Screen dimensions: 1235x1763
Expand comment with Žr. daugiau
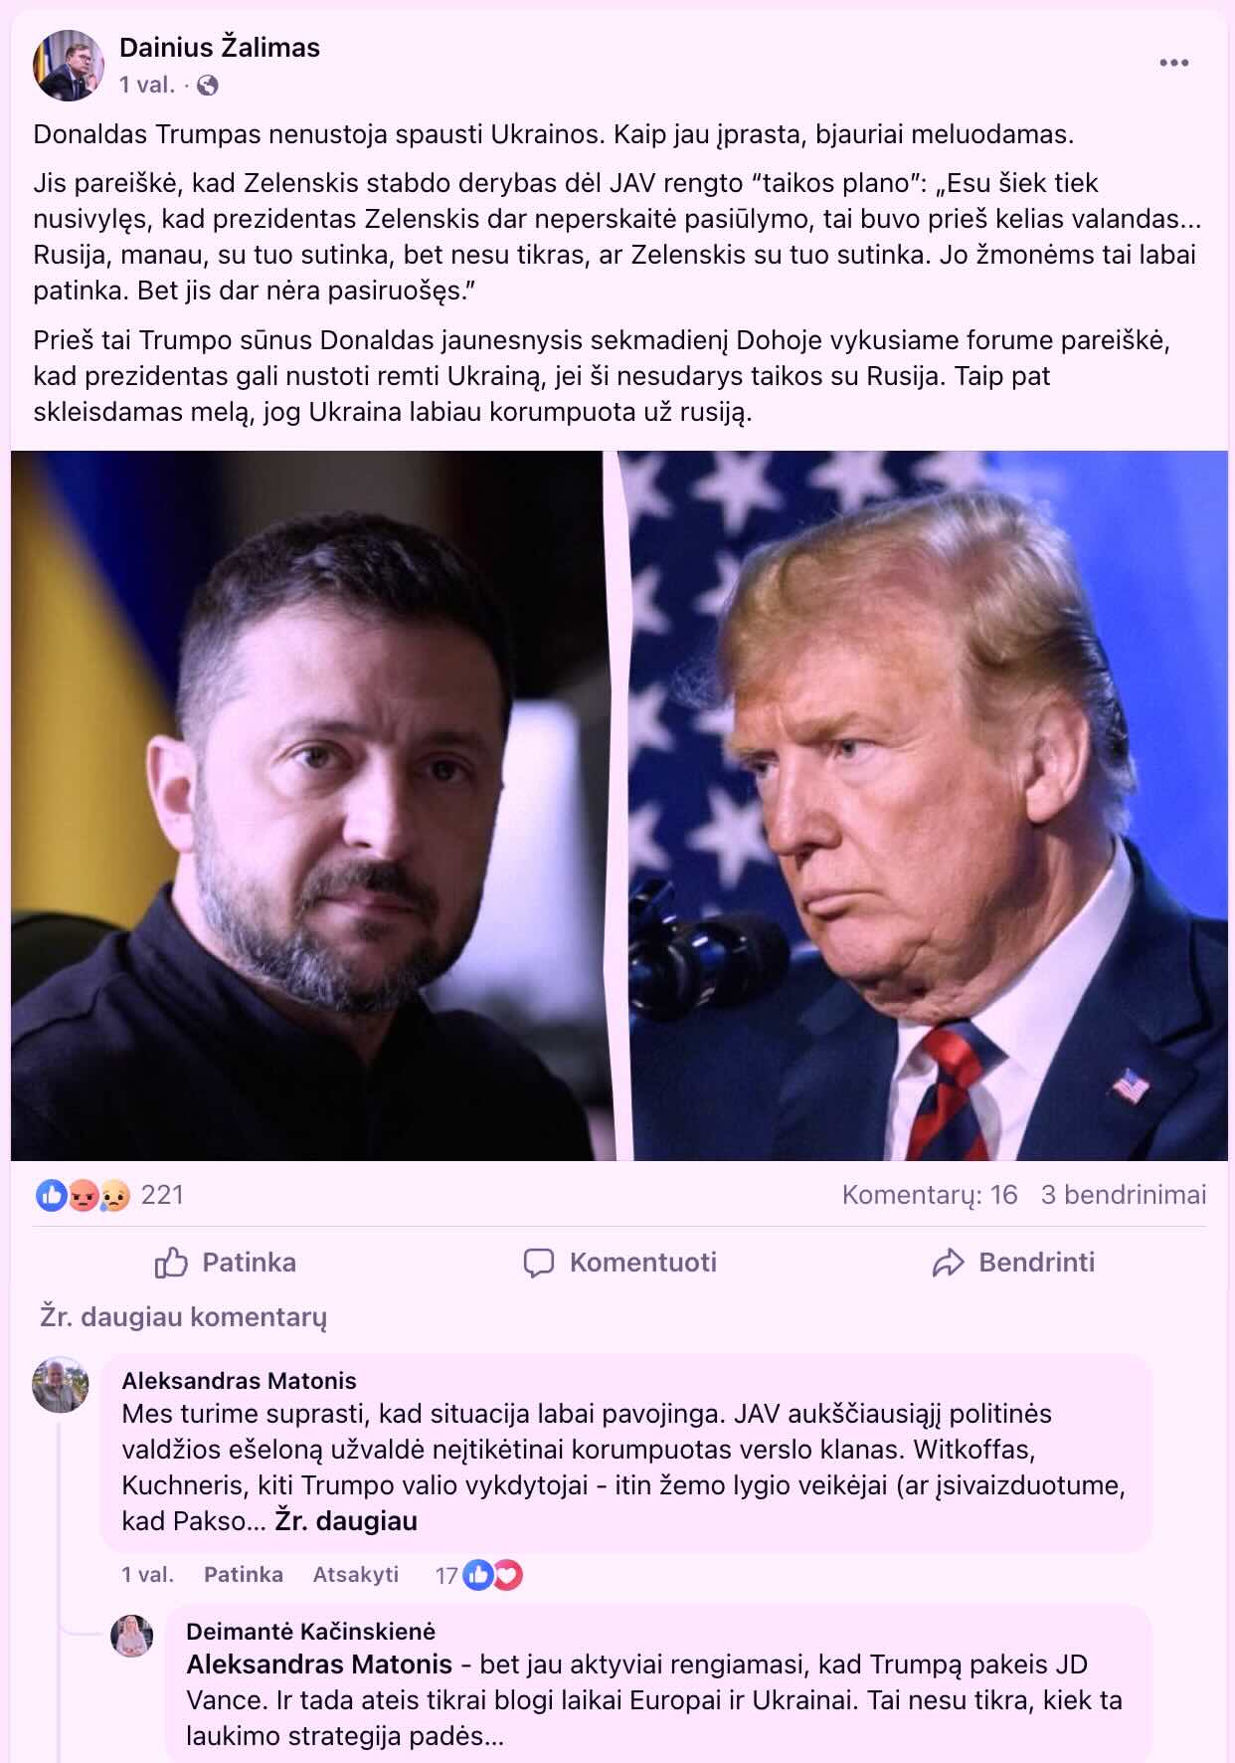point(346,1520)
